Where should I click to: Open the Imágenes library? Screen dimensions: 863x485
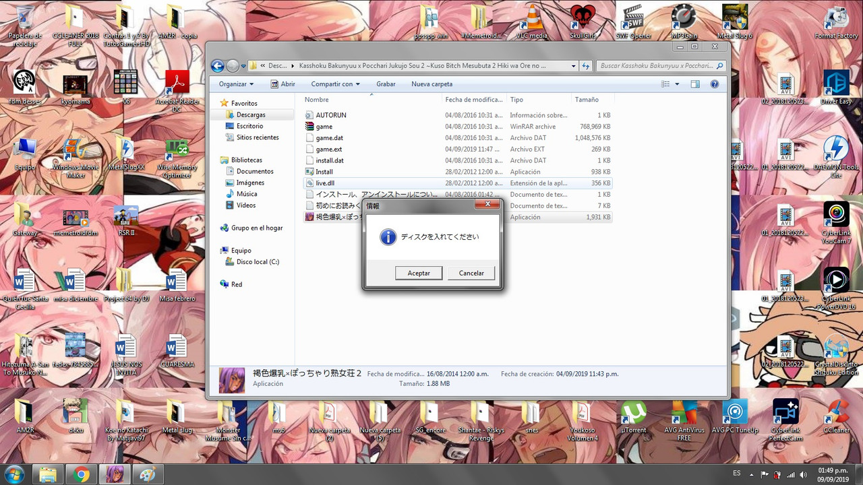(x=250, y=183)
